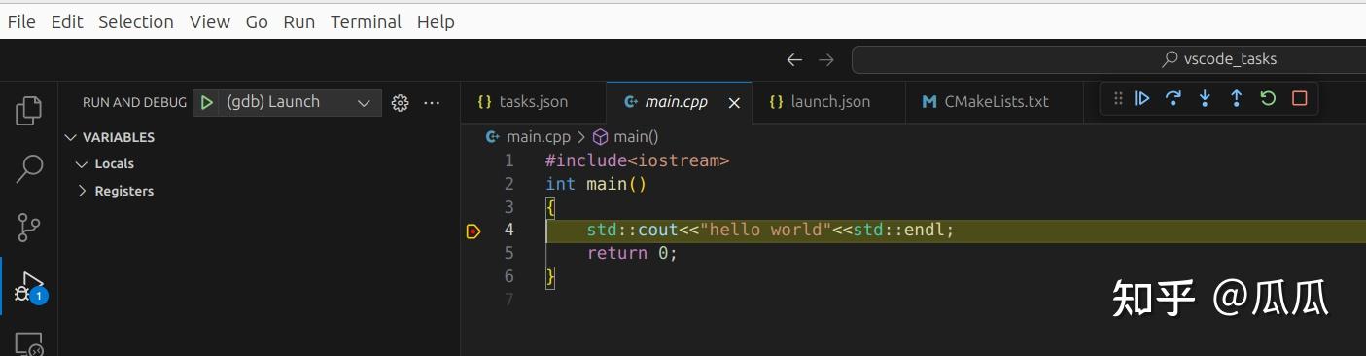Go forward with navigation right arrow
Image resolution: width=1366 pixels, height=356 pixels.
pos(826,59)
